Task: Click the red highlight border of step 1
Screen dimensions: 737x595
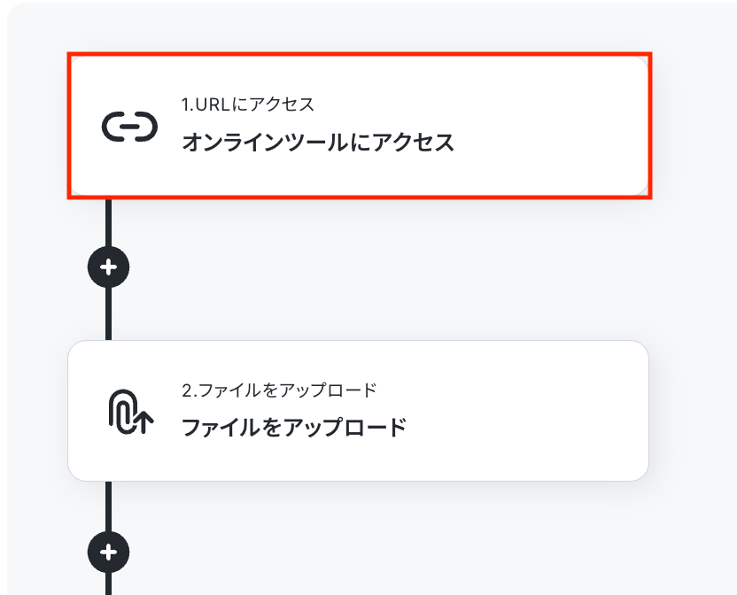Action: (360, 54)
